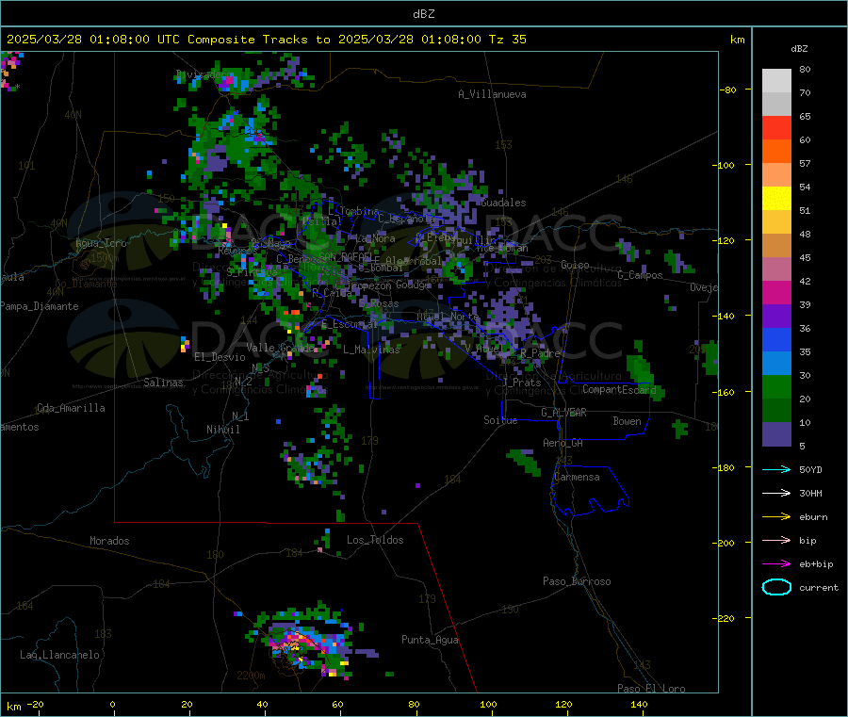Click the white 30HM arrow legend icon

tap(776, 493)
